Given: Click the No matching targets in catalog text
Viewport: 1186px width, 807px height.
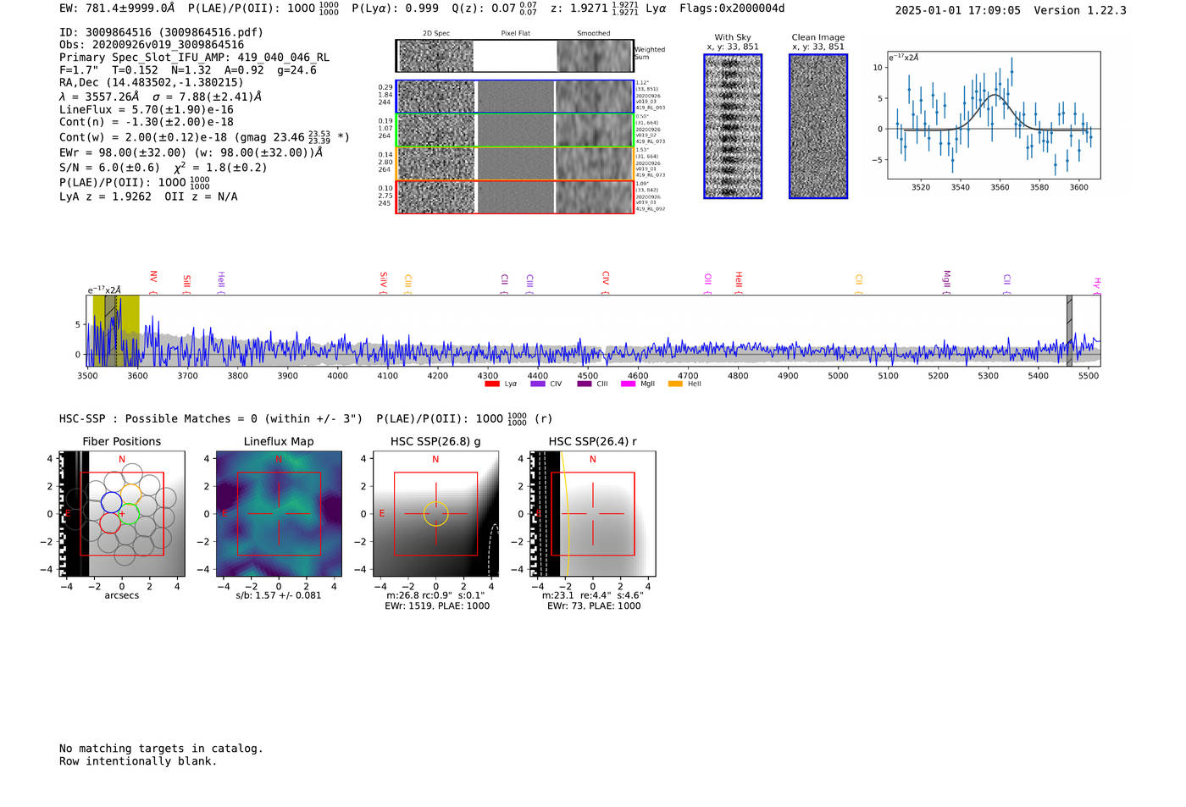Looking at the screenshot, I should (161, 749).
